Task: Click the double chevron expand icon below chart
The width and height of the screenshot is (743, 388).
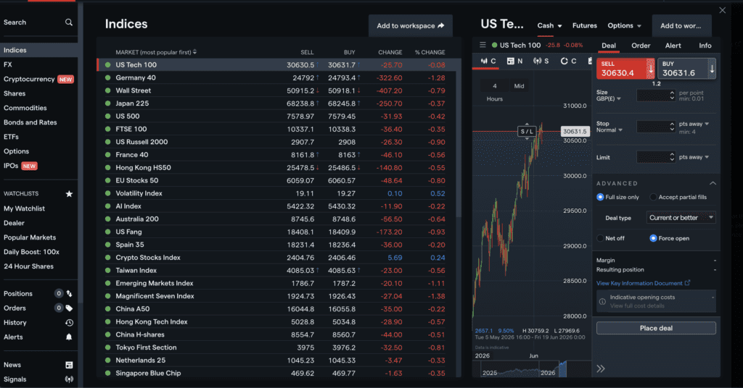Action: point(601,368)
